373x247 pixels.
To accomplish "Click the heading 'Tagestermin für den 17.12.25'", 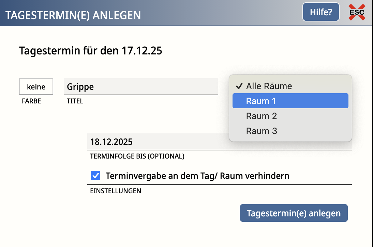I will coord(91,51).
